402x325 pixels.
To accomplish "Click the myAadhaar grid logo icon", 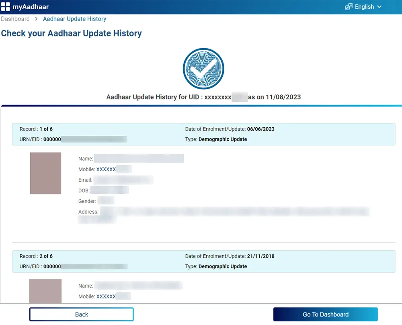I will pos(5,7).
